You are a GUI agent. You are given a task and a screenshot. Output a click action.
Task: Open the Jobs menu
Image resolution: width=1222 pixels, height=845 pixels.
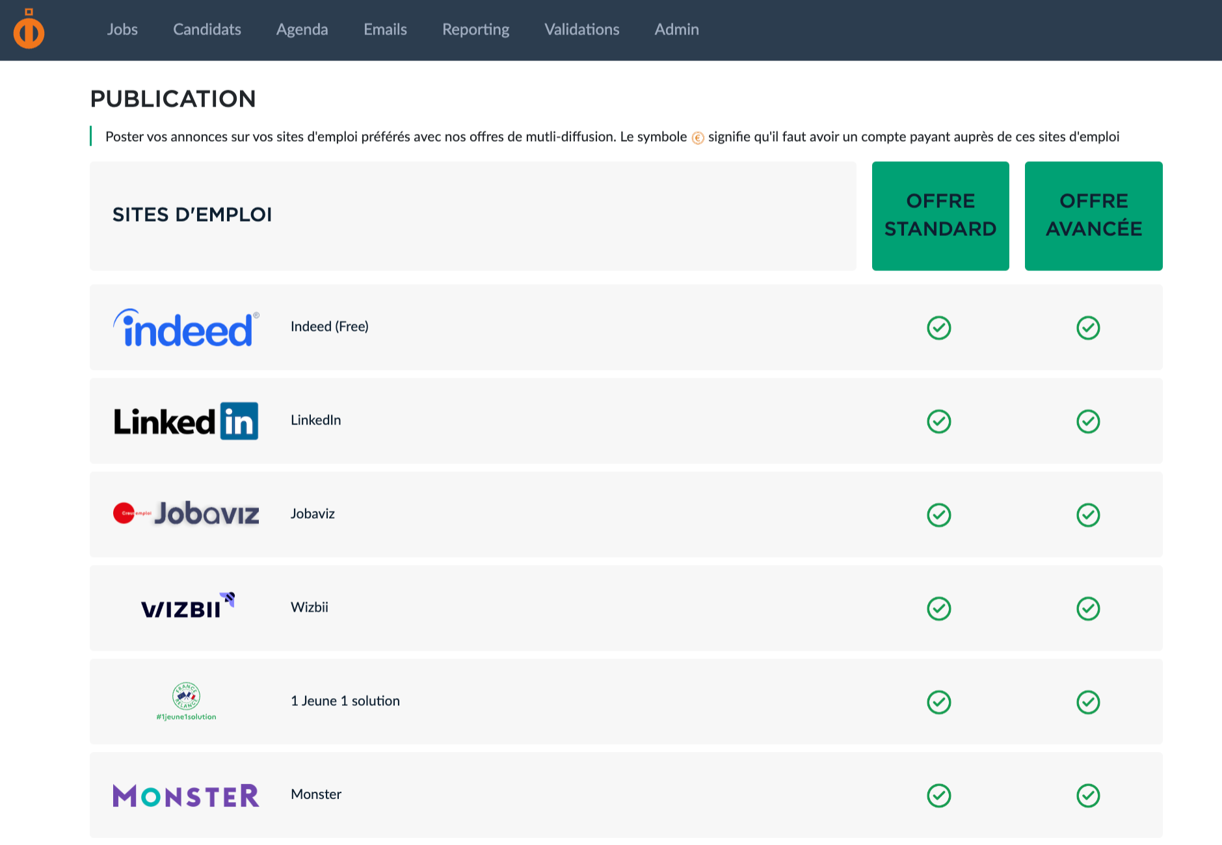coord(122,29)
